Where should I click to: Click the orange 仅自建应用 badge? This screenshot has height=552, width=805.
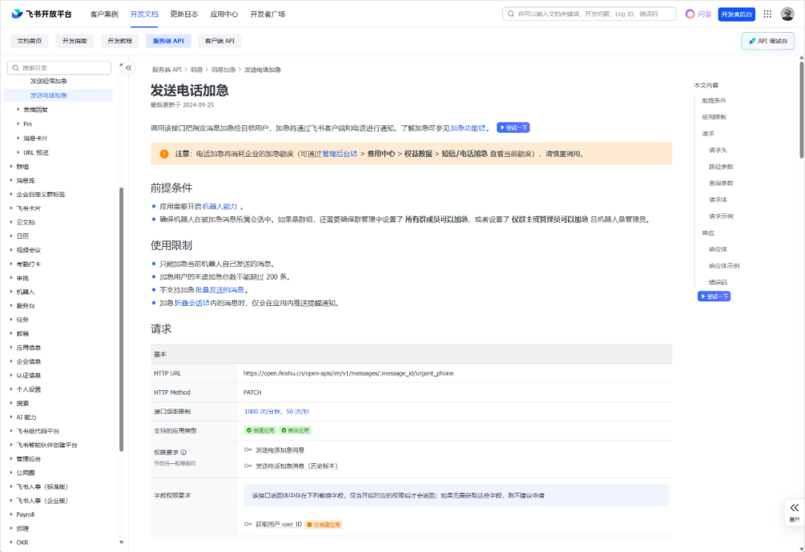(x=325, y=524)
